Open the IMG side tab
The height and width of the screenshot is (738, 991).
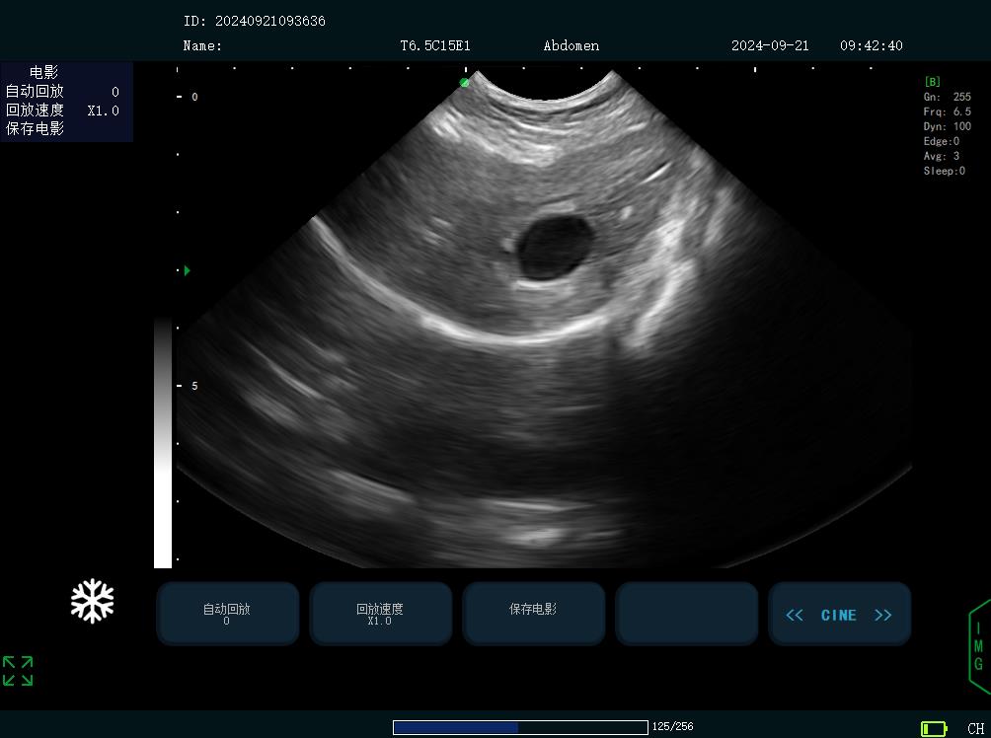[978, 646]
